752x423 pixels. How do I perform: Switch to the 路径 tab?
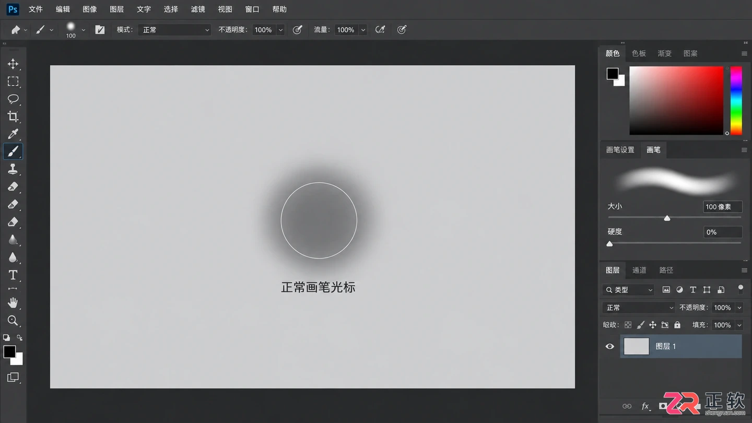click(x=666, y=270)
